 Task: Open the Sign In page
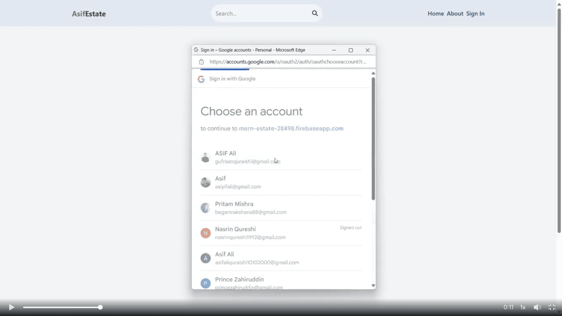click(x=475, y=13)
